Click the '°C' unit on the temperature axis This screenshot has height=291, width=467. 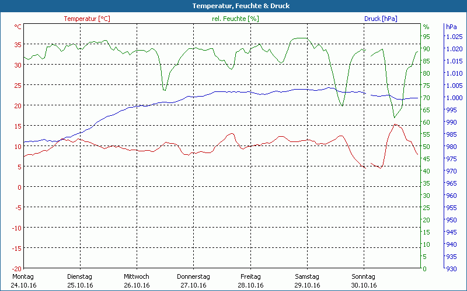coord(18,27)
